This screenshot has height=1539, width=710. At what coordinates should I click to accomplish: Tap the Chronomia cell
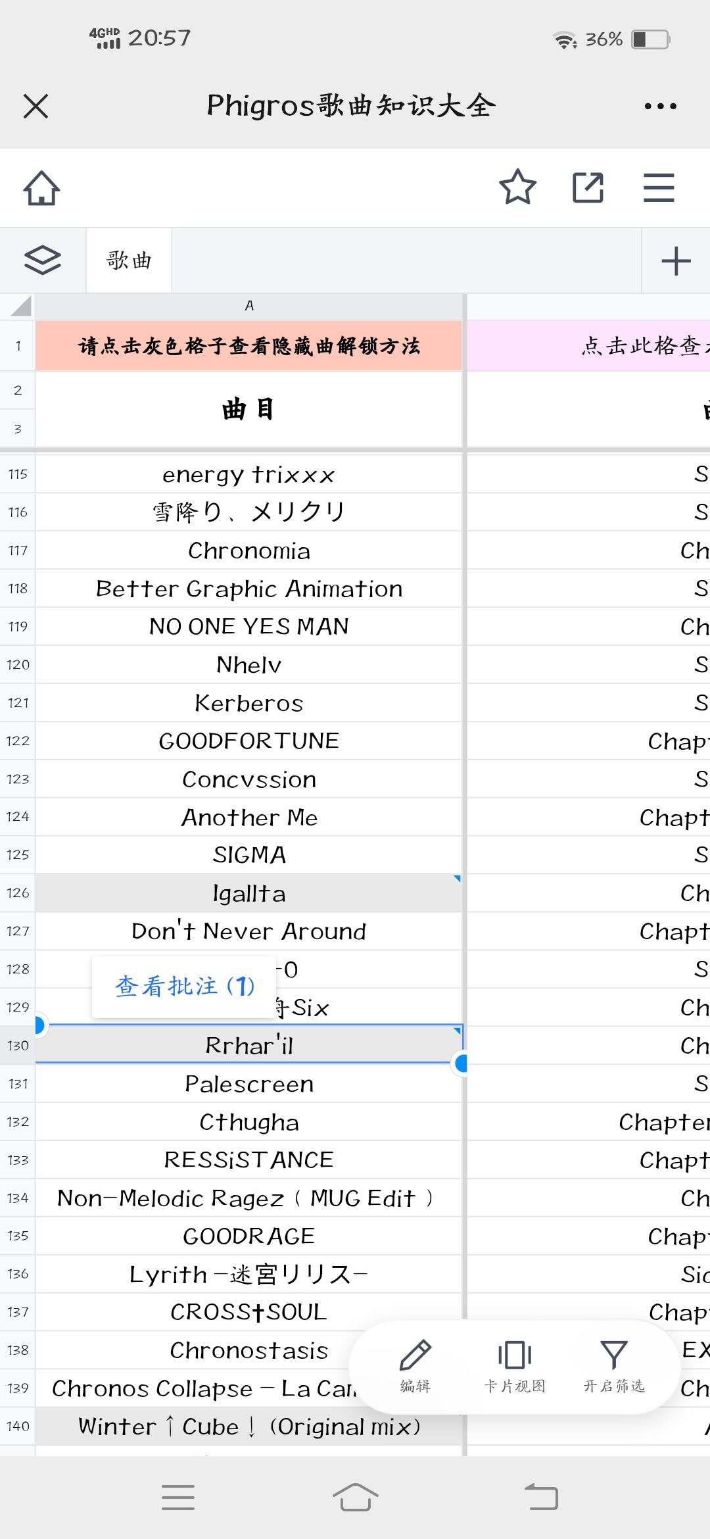(249, 550)
